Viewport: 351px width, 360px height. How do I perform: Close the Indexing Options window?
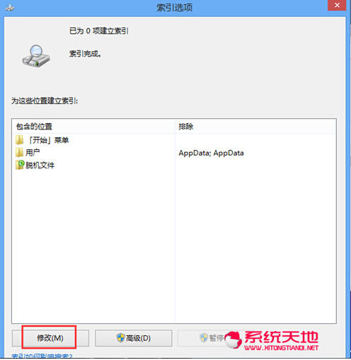(x=337, y=5)
